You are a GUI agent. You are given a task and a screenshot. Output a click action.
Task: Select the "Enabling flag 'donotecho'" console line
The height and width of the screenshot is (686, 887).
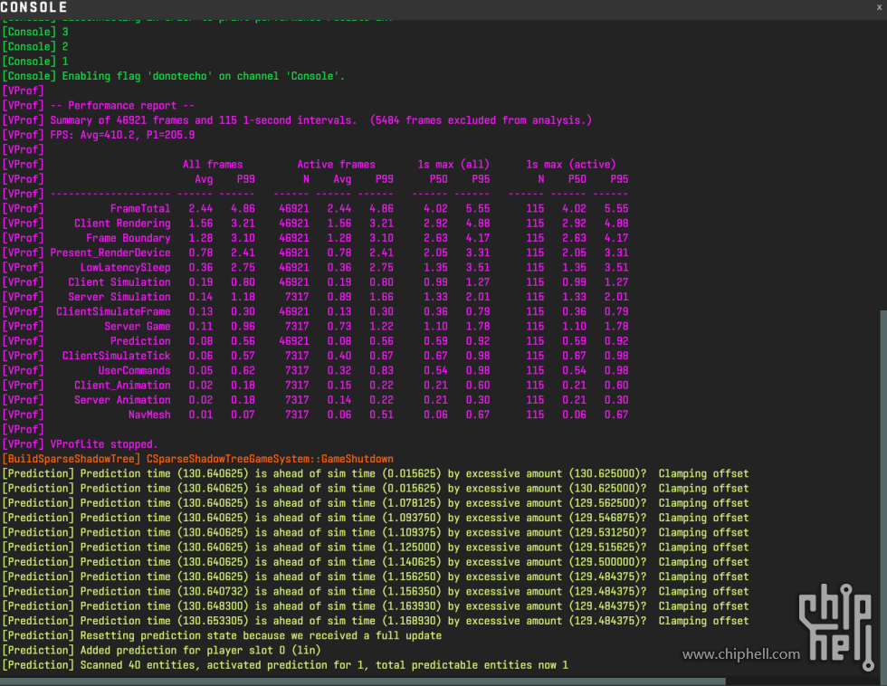click(173, 76)
